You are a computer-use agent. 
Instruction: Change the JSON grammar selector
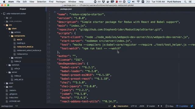click(142, 106)
